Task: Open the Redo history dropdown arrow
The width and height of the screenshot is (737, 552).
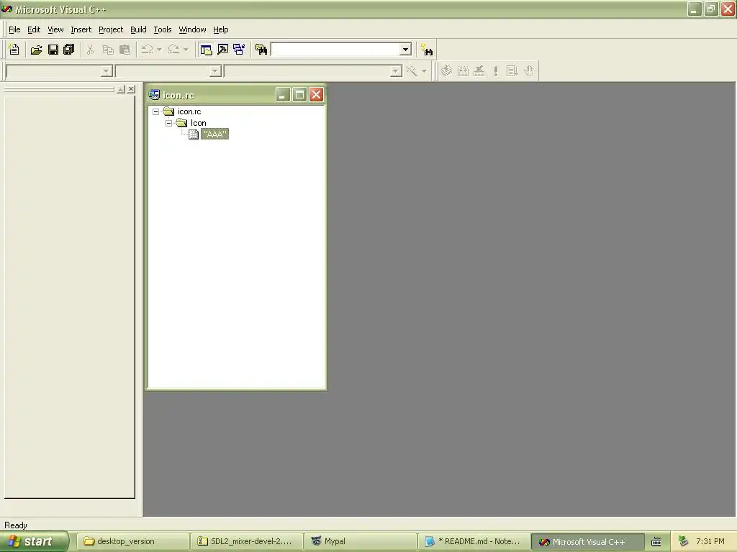Action: tap(186, 50)
